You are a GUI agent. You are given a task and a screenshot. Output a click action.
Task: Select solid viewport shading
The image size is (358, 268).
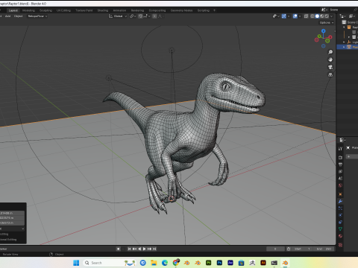coord(317,16)
